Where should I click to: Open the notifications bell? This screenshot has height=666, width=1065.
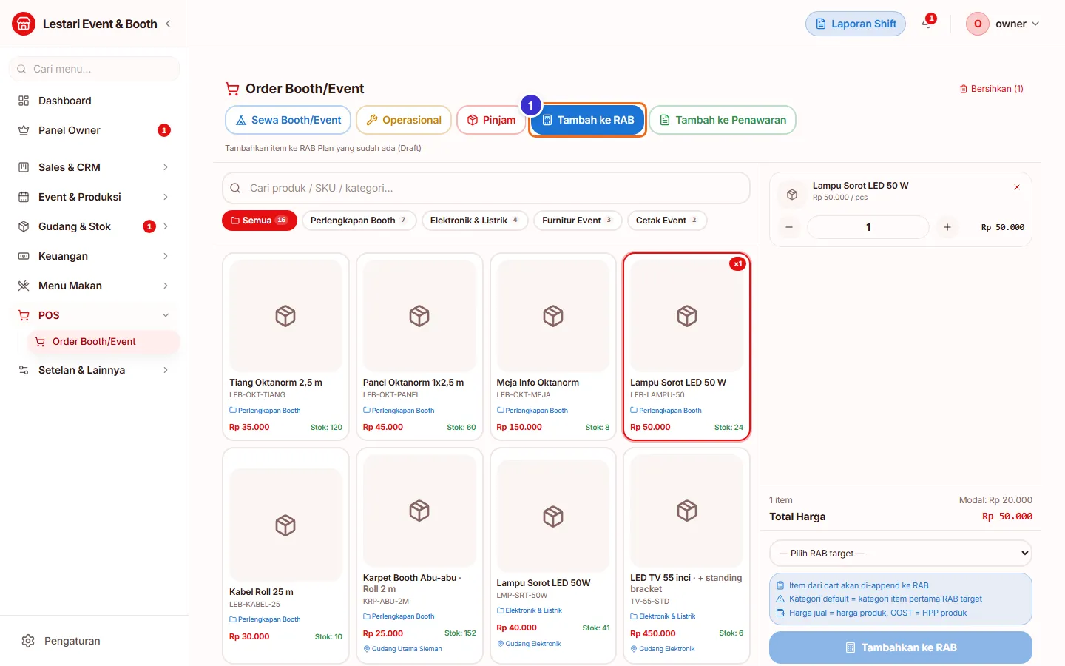927,24
